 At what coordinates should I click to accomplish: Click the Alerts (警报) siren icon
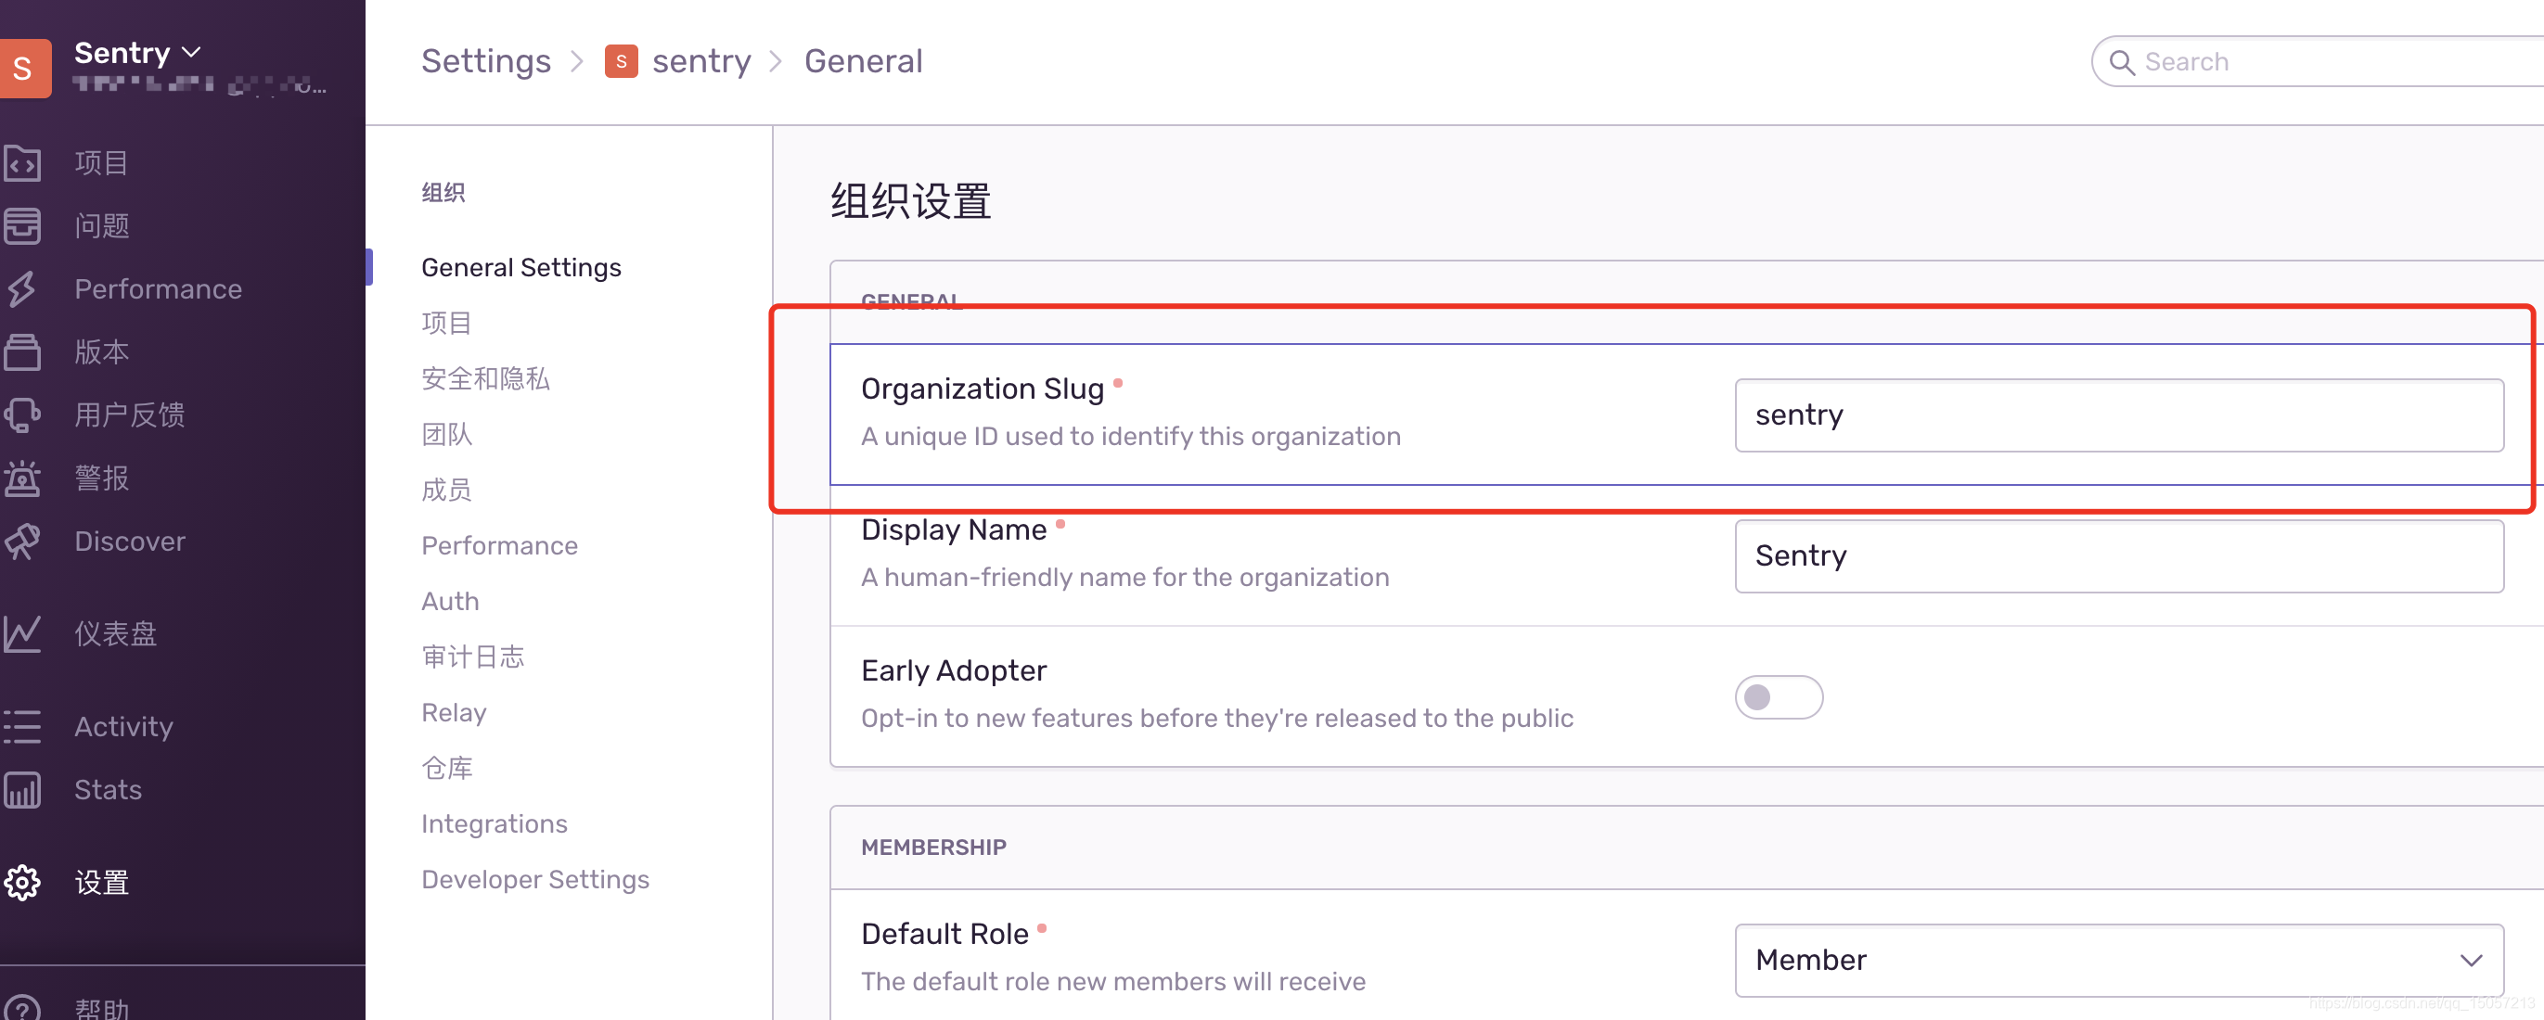[21, 478]
